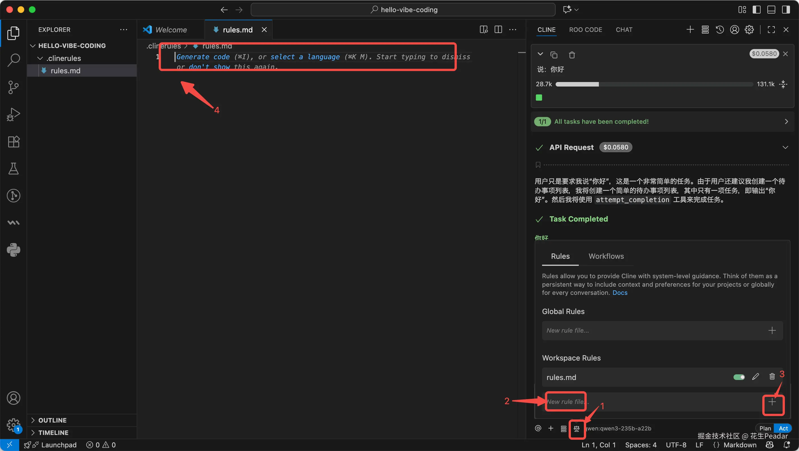799x451 pixels.
Task: Expand the API Request details
Action: 785,147
